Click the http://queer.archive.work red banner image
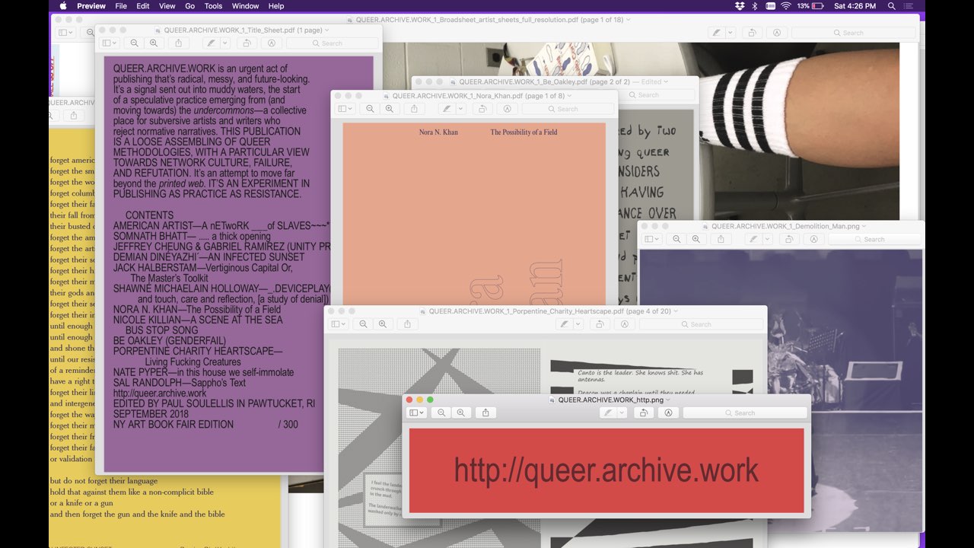 point(606,470)
